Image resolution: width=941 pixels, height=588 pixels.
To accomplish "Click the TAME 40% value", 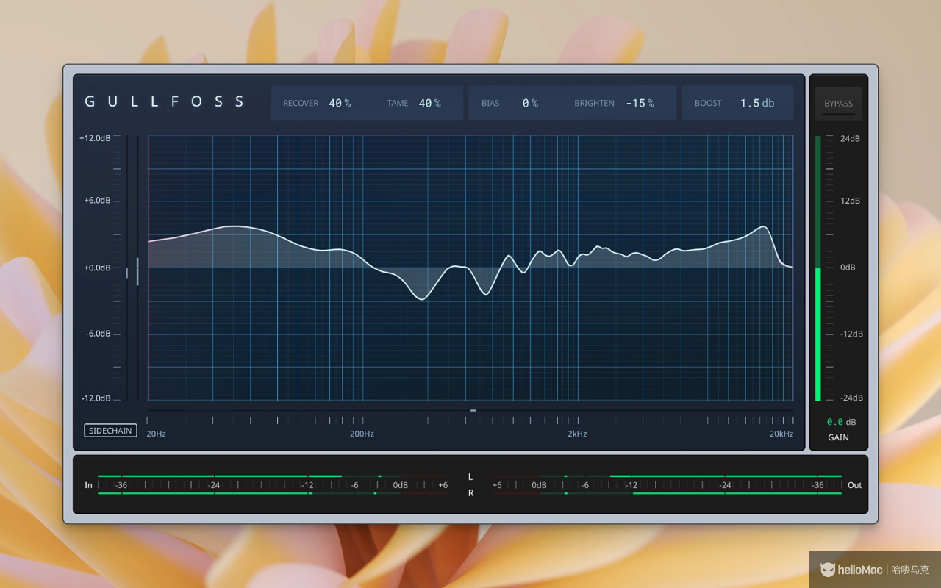I will click(430, 104).
